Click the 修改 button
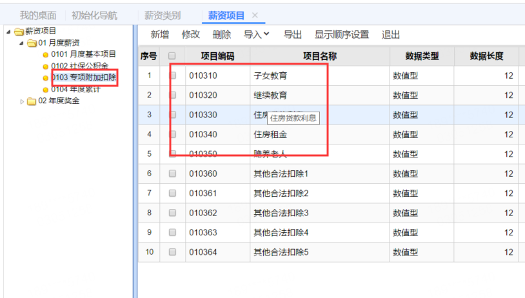The width and height of the screenshot is (525, 298). (x=190, y=34)
